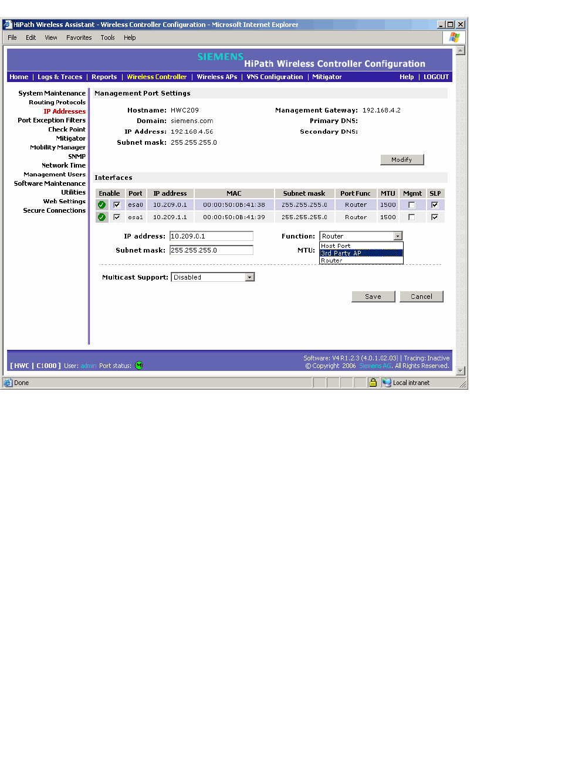Click the Siemens AG link in footer
Screen dimensions: 582x770
pos(375,366)
